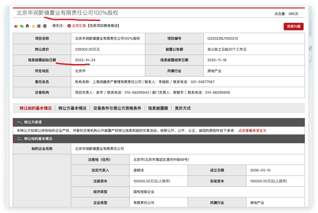Share page via WeChat icon
The image size is (318, 213).
coord(22,26)
